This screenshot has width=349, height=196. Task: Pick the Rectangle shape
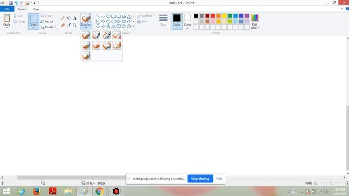point(113,16)
